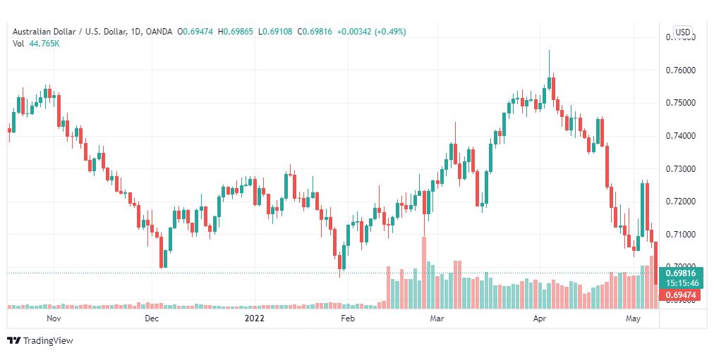Click the Vol 44.765K indicator label
Viewport: 714px width, 353px height.
(x=37, y=44)
